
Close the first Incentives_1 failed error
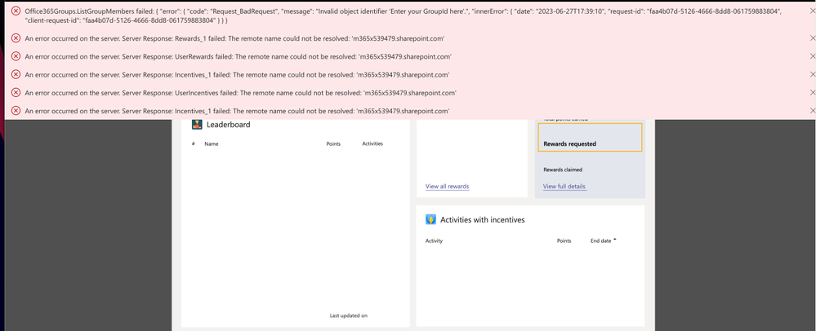pyautogui.click(x=813, y=74)
